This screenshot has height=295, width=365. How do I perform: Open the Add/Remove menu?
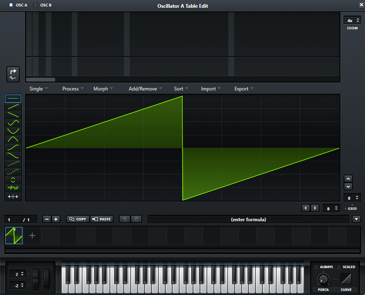pos(145,89)
